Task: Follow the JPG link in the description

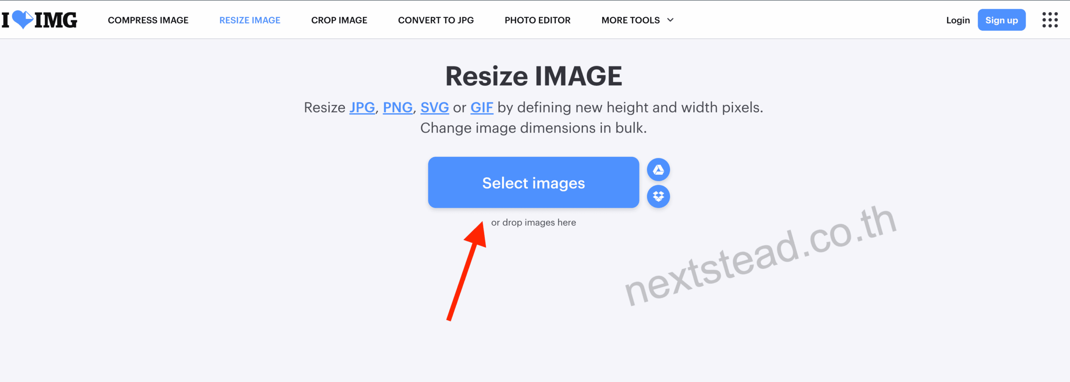Action: pyautogui.click(x=362, y=107)
